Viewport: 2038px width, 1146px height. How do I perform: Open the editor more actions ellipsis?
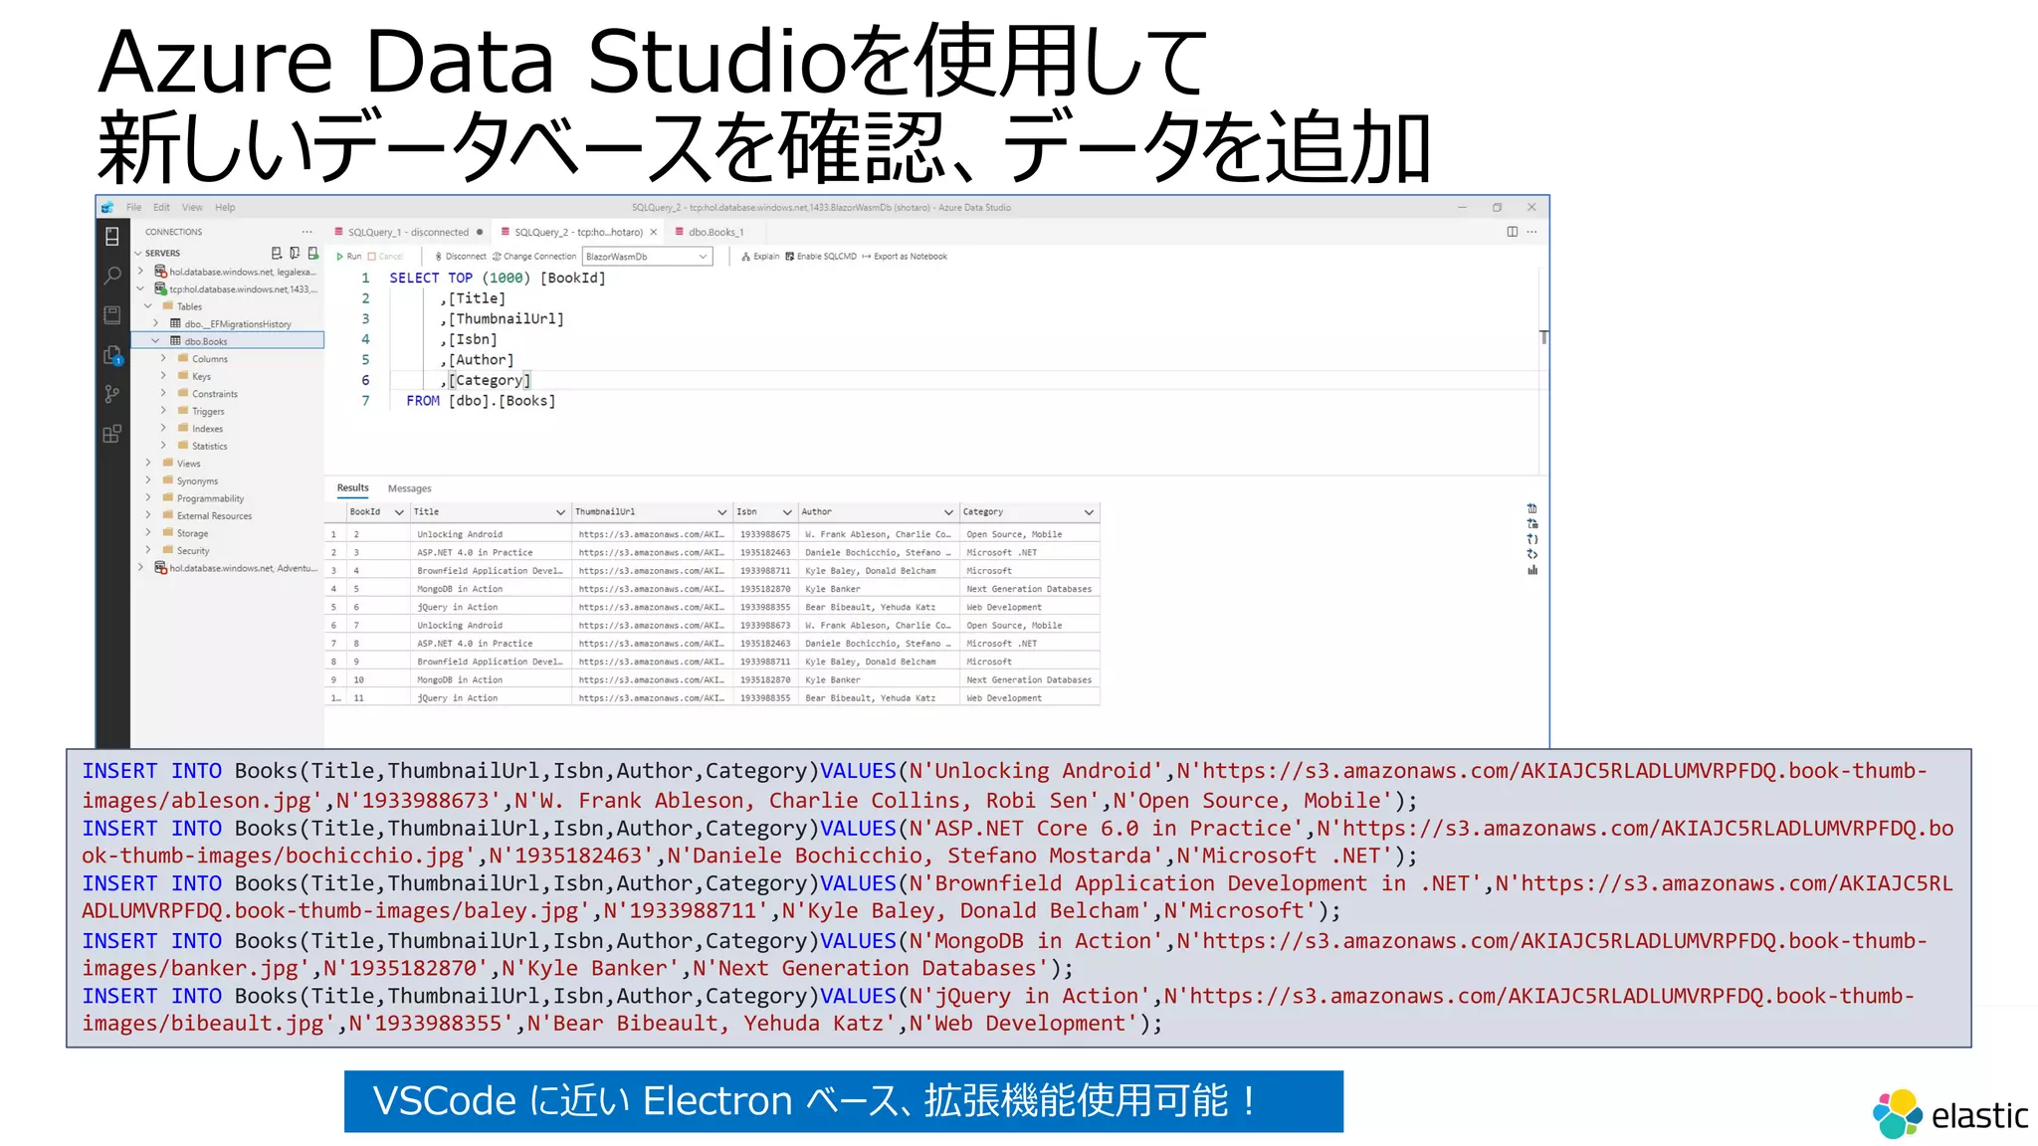click(1531, 232)
